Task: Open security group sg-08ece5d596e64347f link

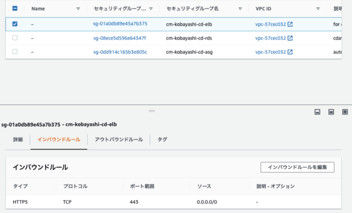Action: click(x=120, y=38)
